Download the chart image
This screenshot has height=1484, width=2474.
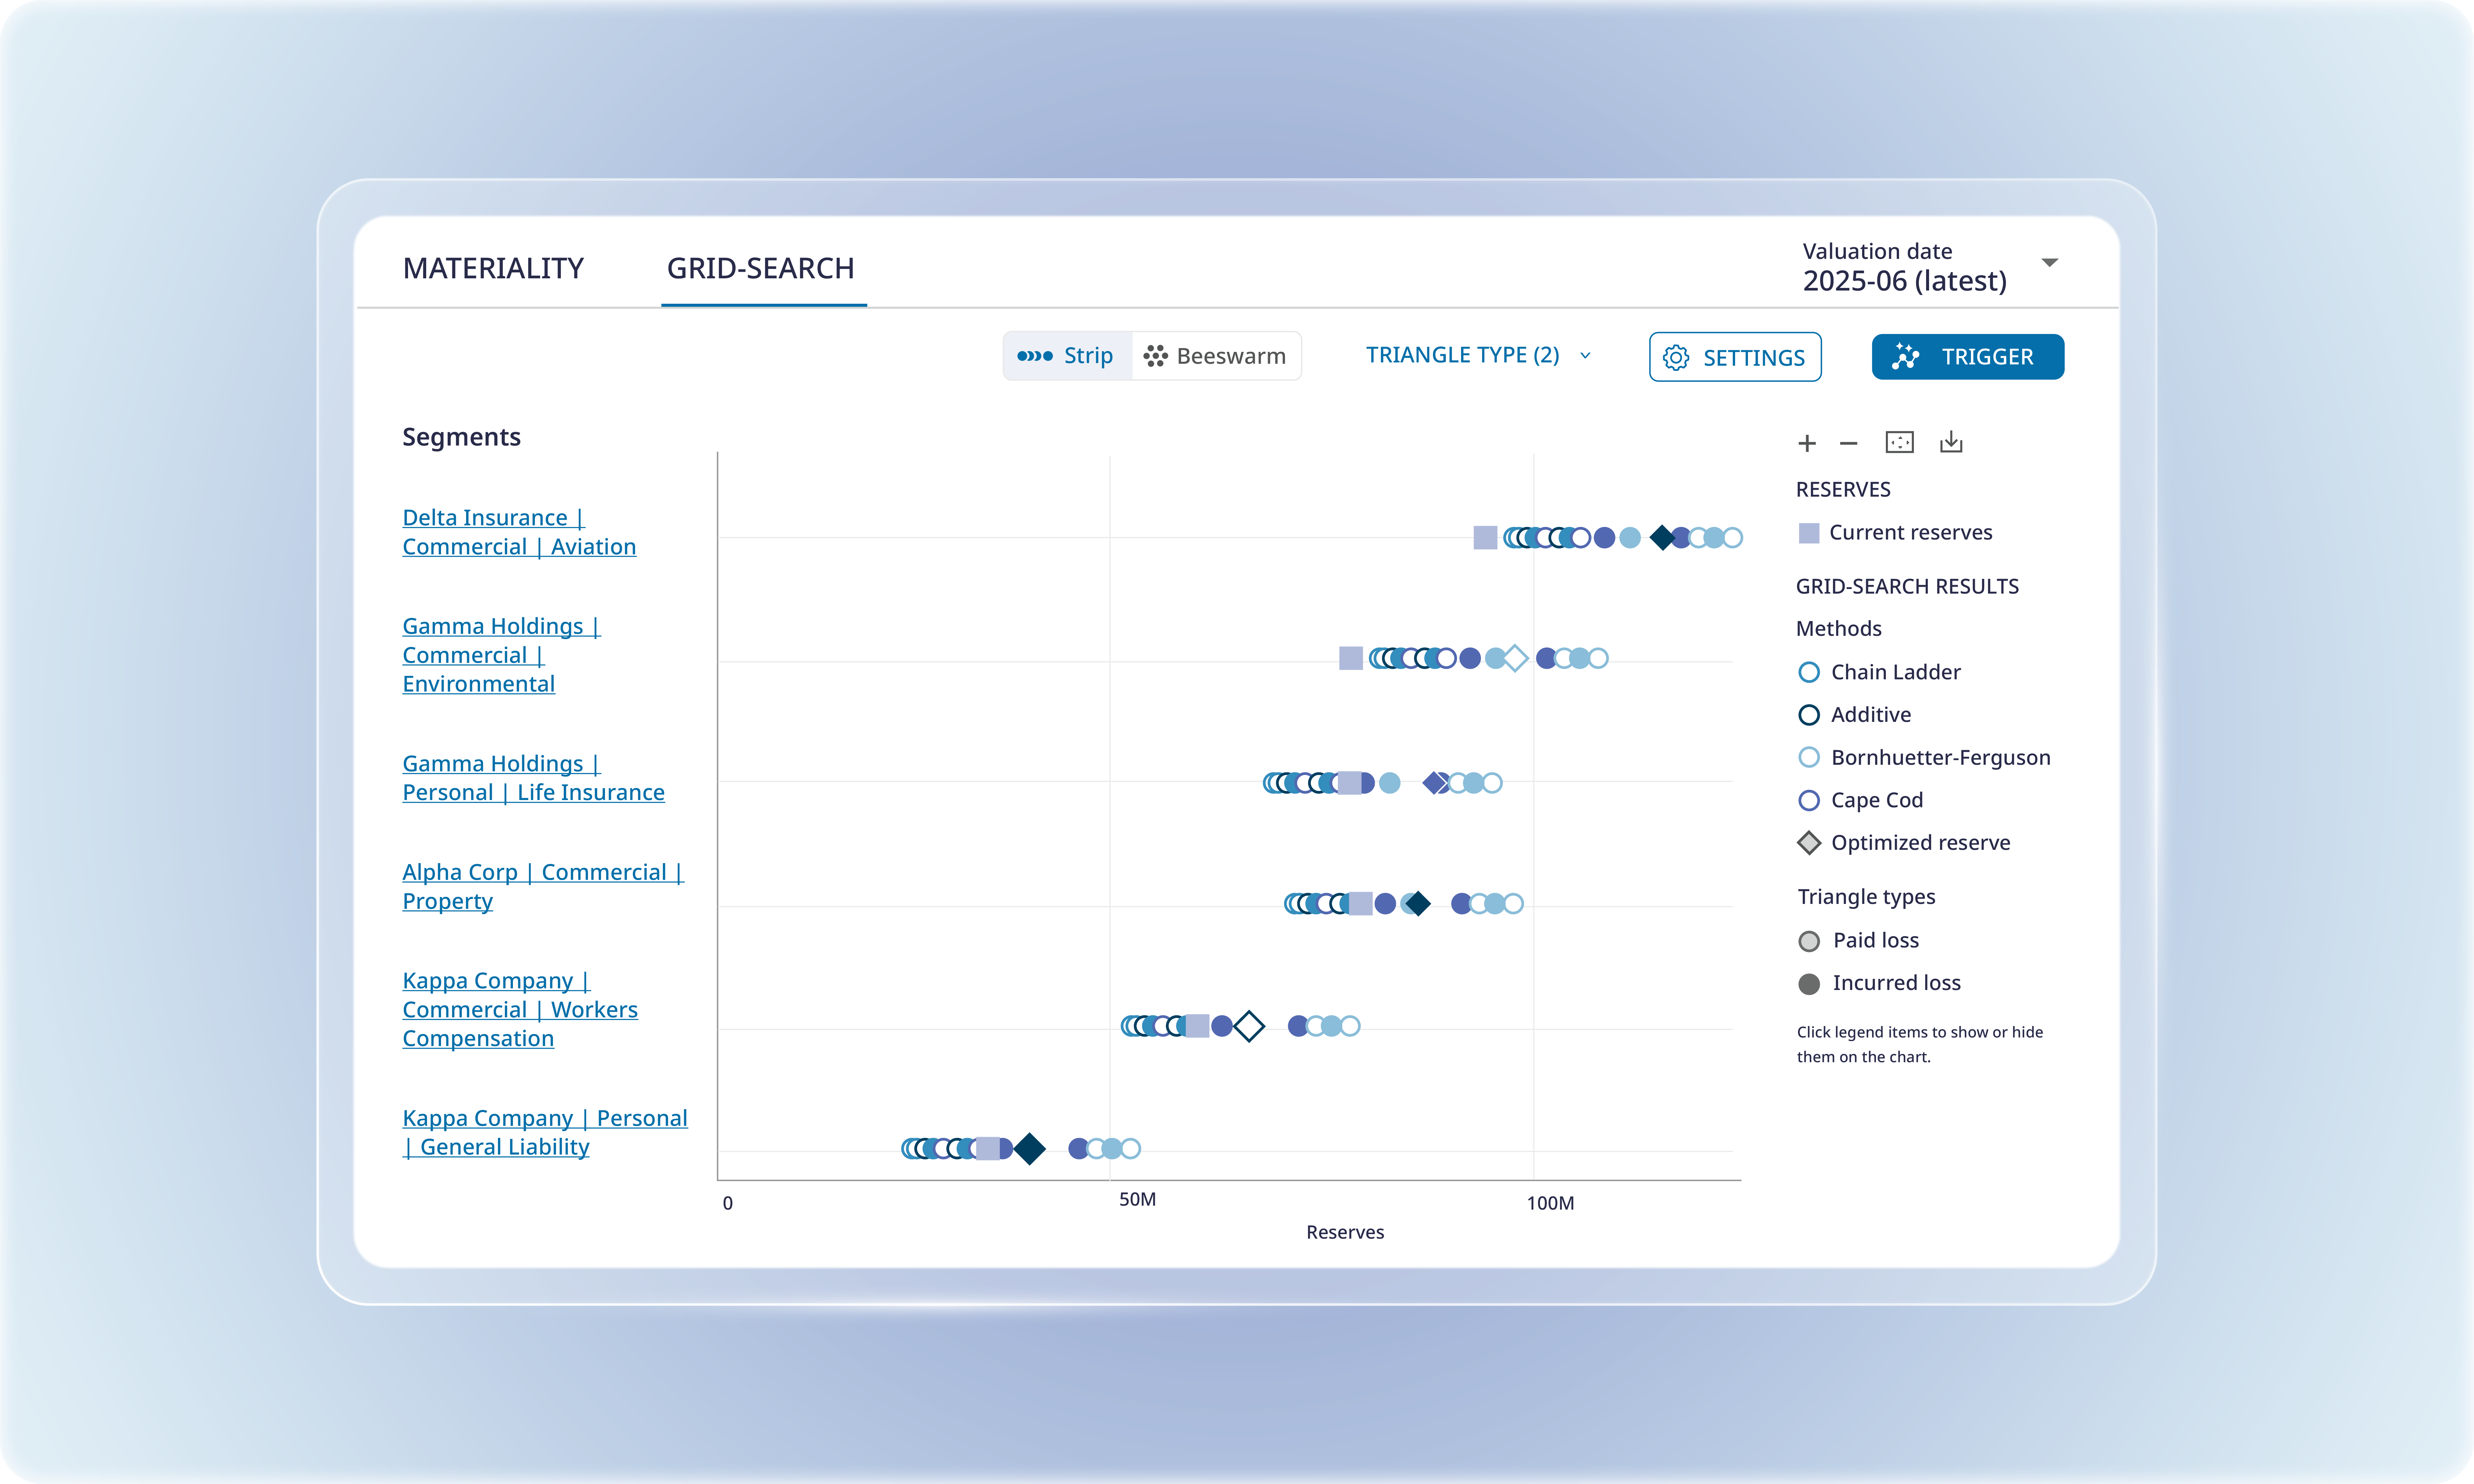click(x=1951, y=442)
